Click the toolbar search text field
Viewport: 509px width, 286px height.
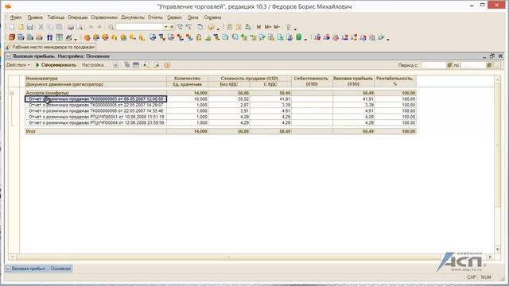(140, 27)
